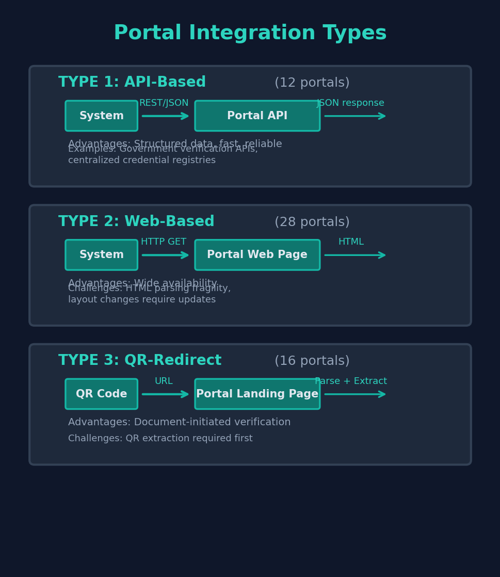Select the System box under Web-Based
This screenshot has width=500, height=577.
click(101, 255)
